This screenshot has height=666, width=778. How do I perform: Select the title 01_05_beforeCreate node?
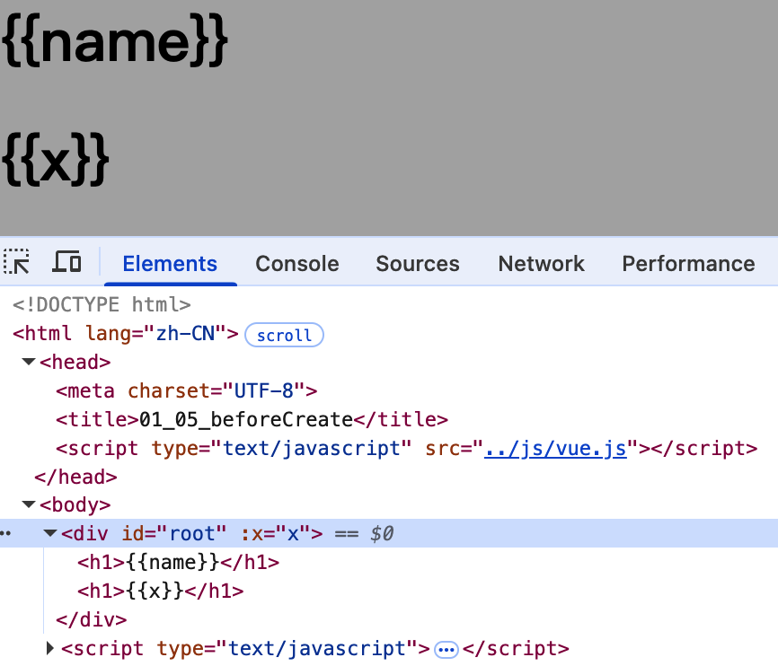252,420
